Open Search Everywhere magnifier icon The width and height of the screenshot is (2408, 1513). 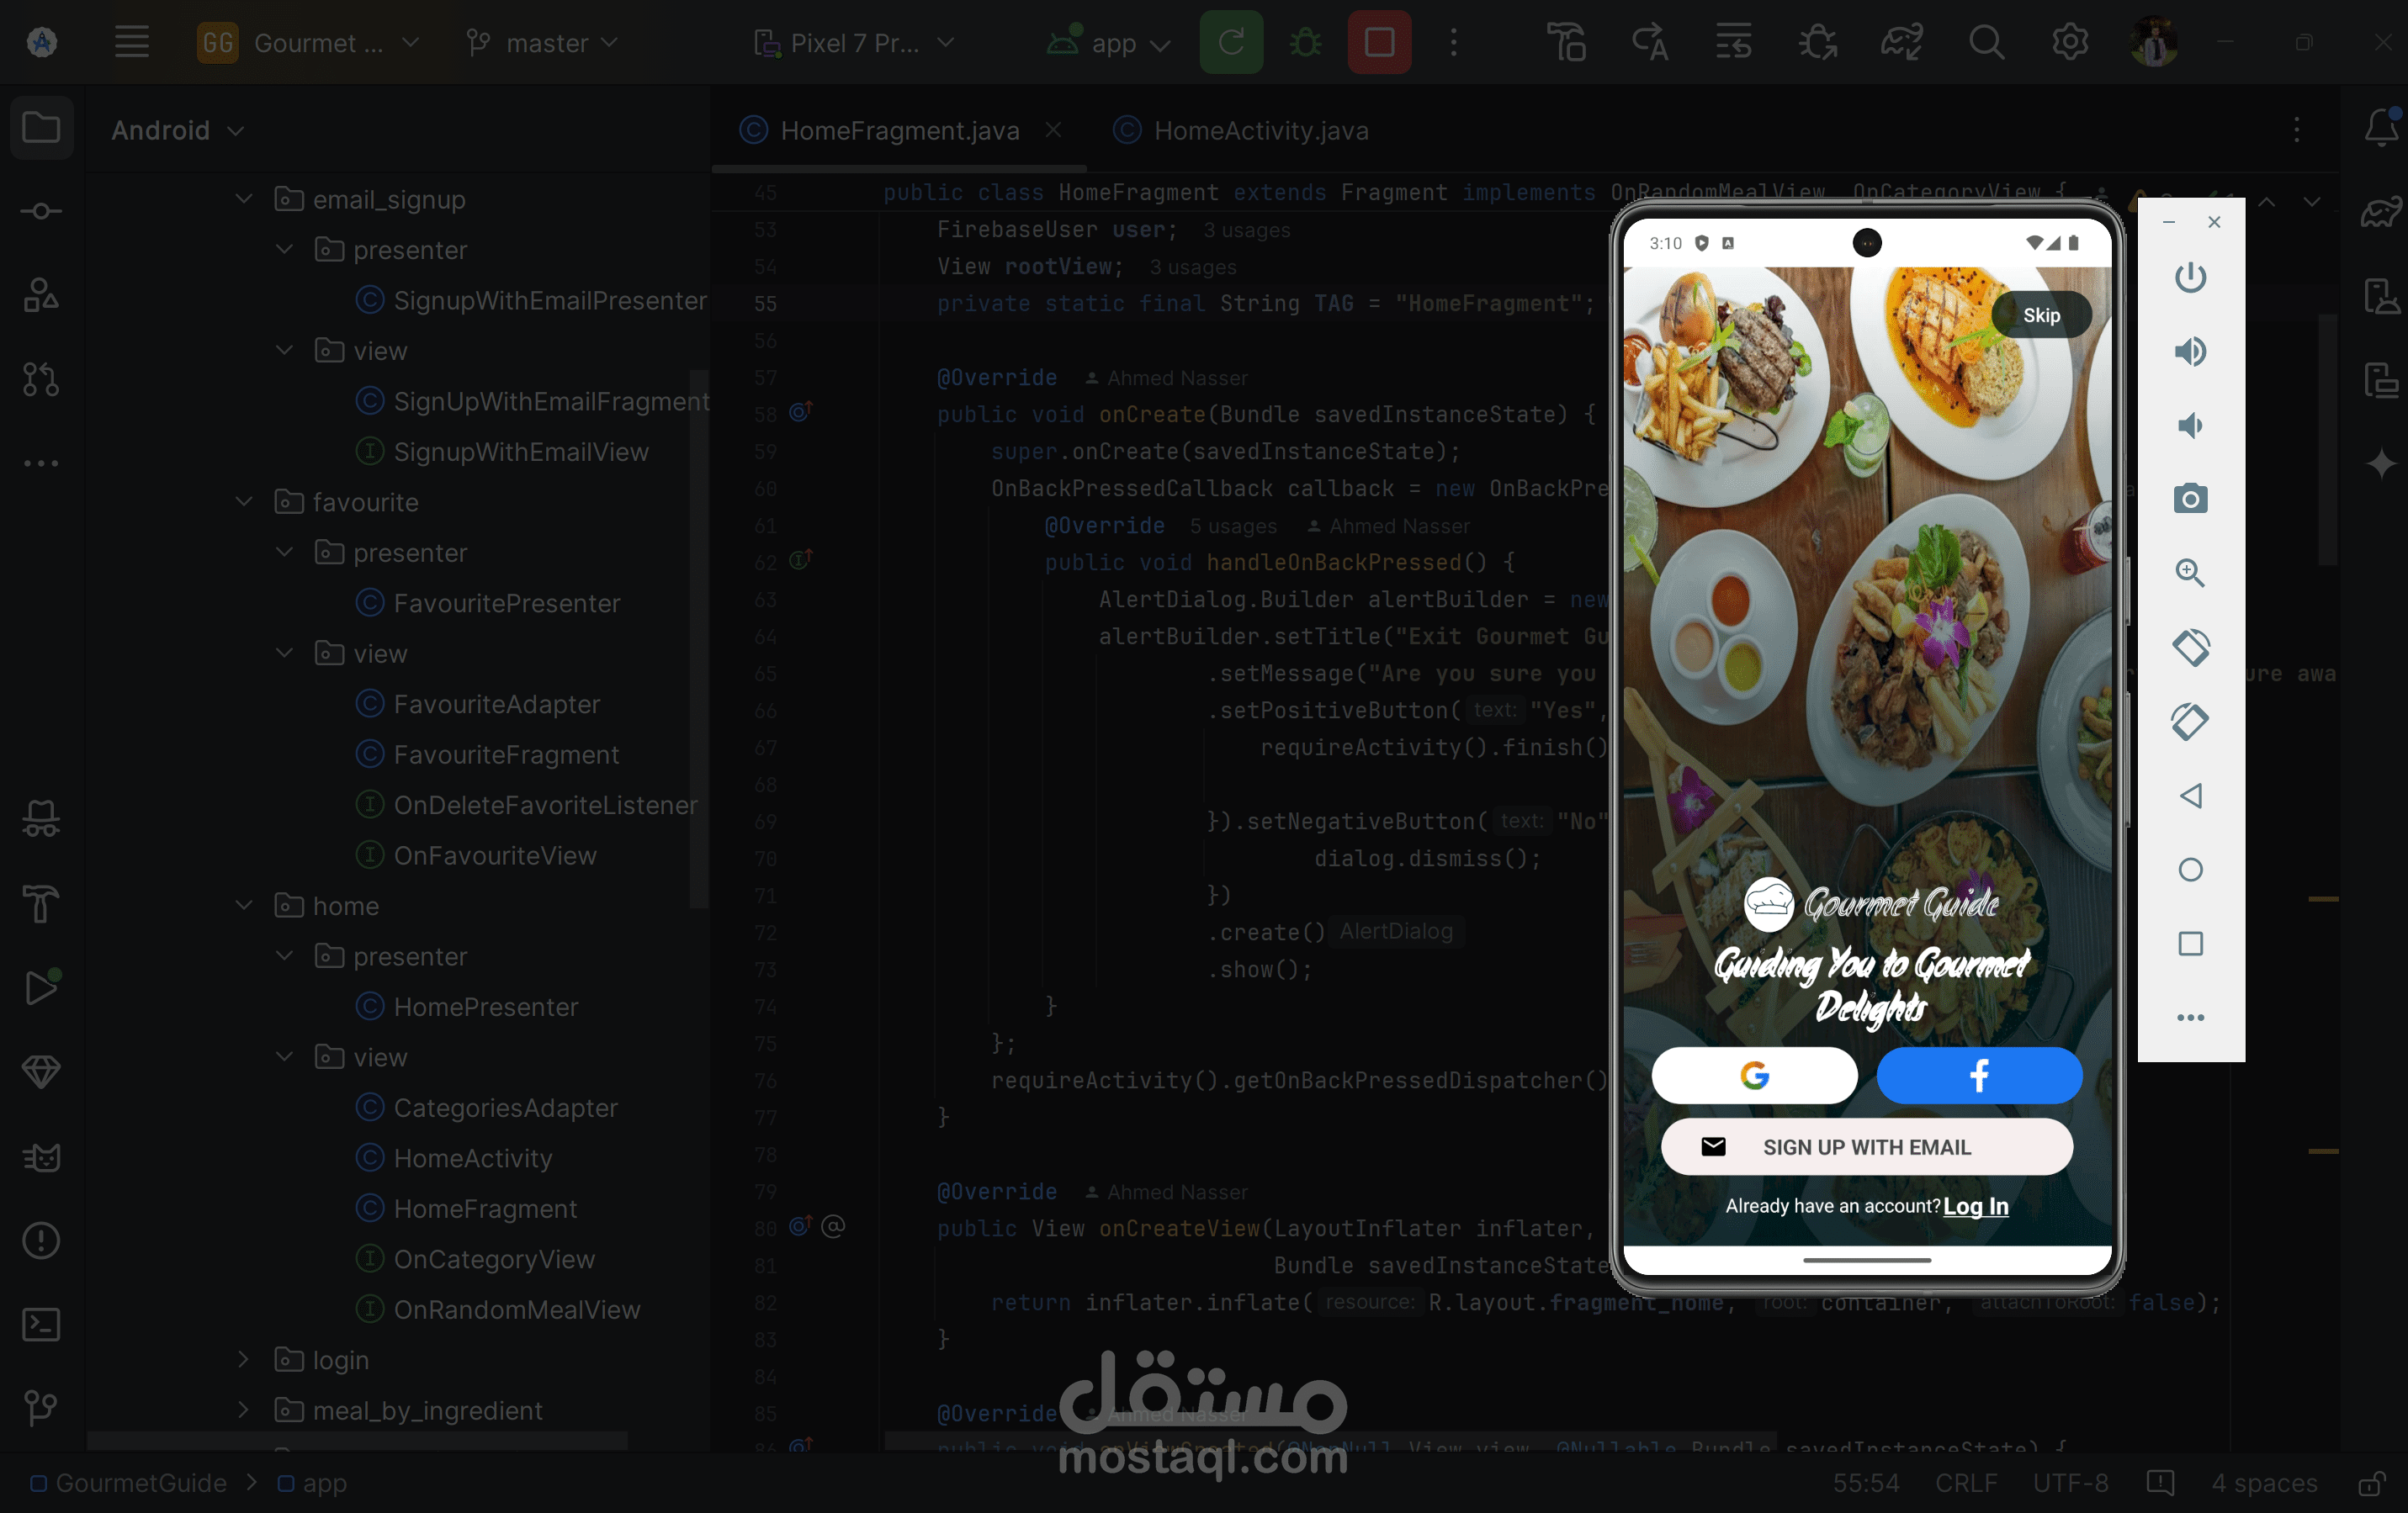(x=1986, y=42)
